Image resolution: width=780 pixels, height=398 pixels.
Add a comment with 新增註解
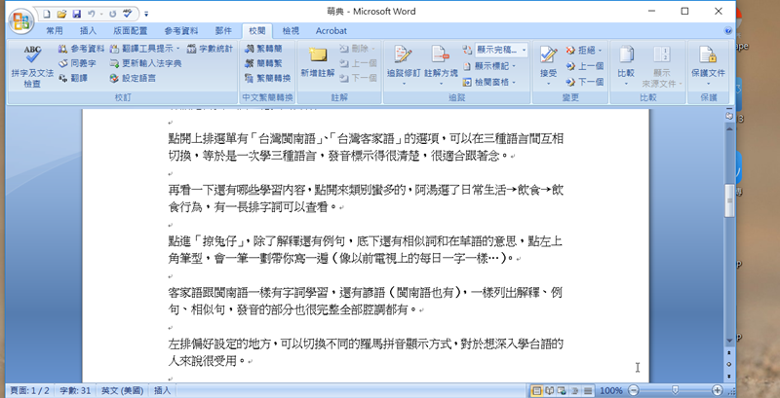click(x=318, y=63)
